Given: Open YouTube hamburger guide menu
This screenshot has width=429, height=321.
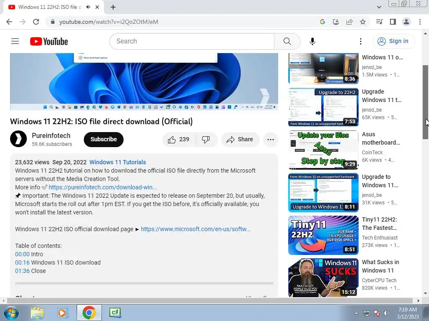Looking at the screenshot, I should pyautogui.click(x=15, y=41).
